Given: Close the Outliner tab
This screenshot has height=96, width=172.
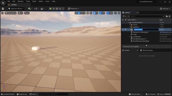Looking at the screenshot, I should (137, 13).
